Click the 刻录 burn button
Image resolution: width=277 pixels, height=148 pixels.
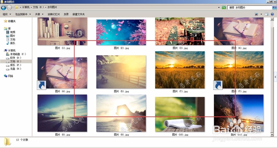66,14
